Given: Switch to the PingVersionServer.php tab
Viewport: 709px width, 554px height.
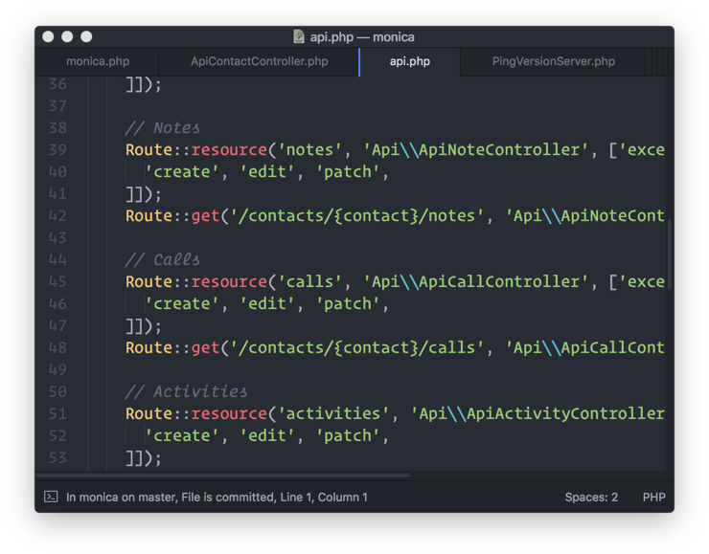Looking at the screenshot, I should click(553, 61).
